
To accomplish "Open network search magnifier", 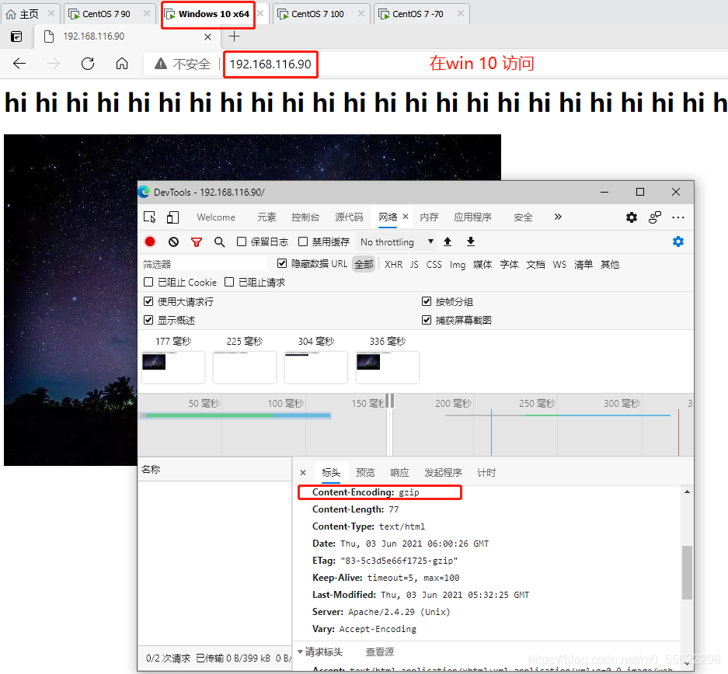I will pos(220,241).
